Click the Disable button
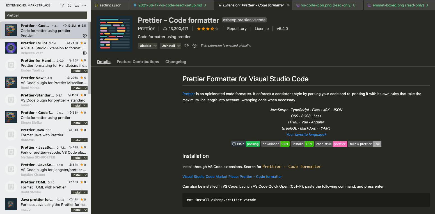Screen dimensions: 435x214 pyautogui.click(x=145, y=46)
